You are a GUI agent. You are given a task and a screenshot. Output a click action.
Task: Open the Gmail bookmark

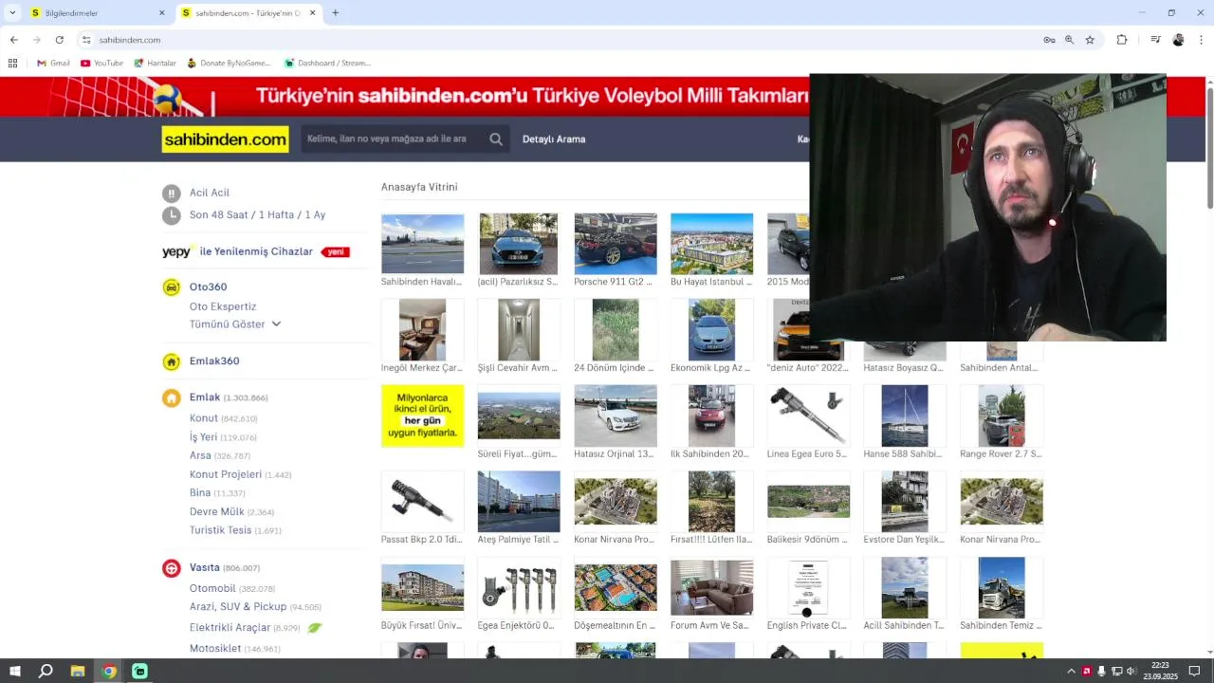53,63
